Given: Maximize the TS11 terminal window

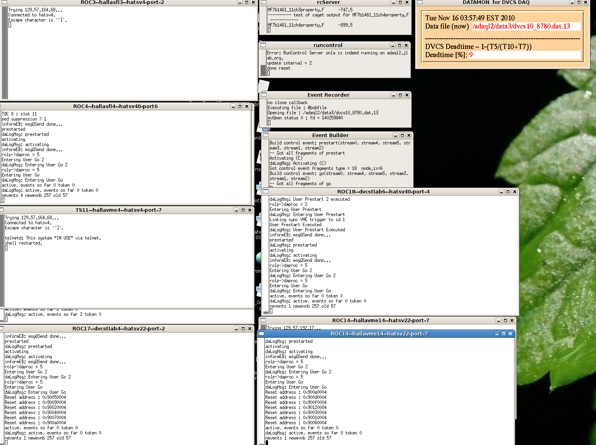Looking at the screenshot, I should 243,210.
